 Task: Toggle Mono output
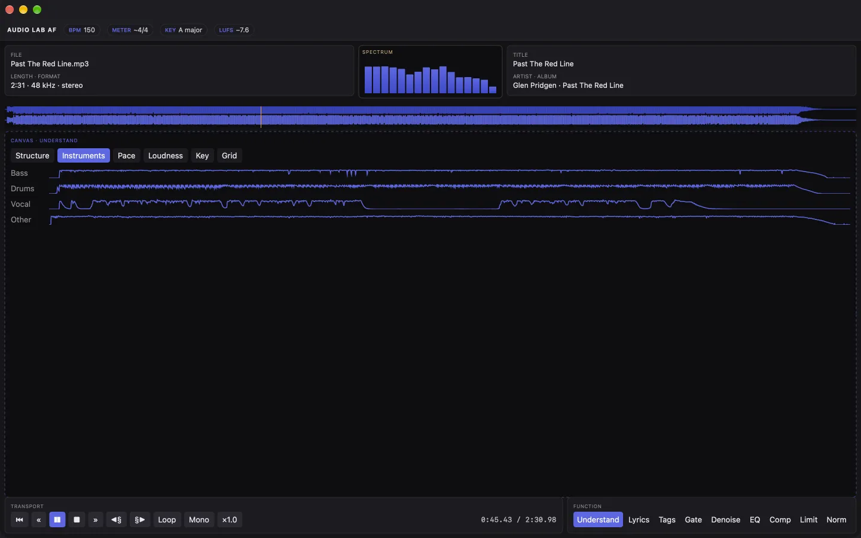(199, 519)
